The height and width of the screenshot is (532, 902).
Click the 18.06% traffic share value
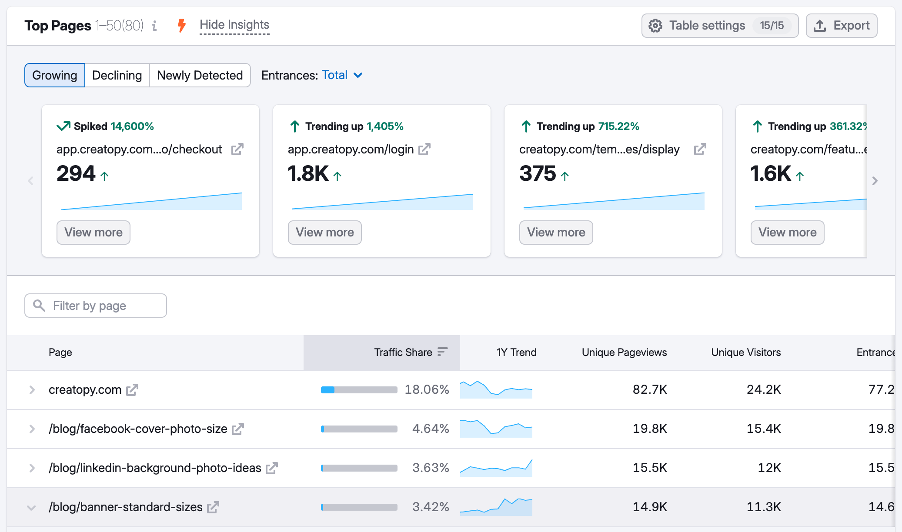coord(427,389)
